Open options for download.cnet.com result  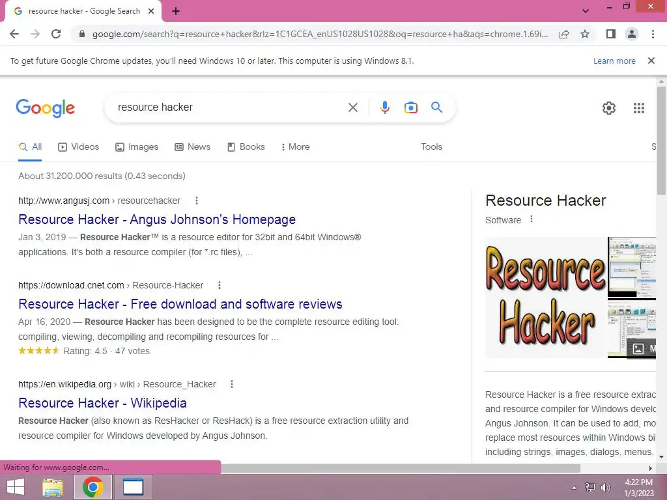point(220,285)
